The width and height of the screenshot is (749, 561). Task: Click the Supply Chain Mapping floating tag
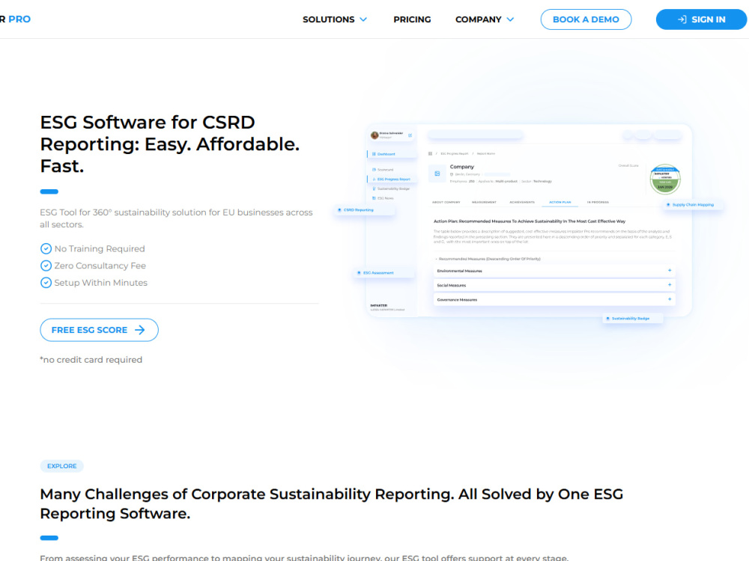click(692, 205)
